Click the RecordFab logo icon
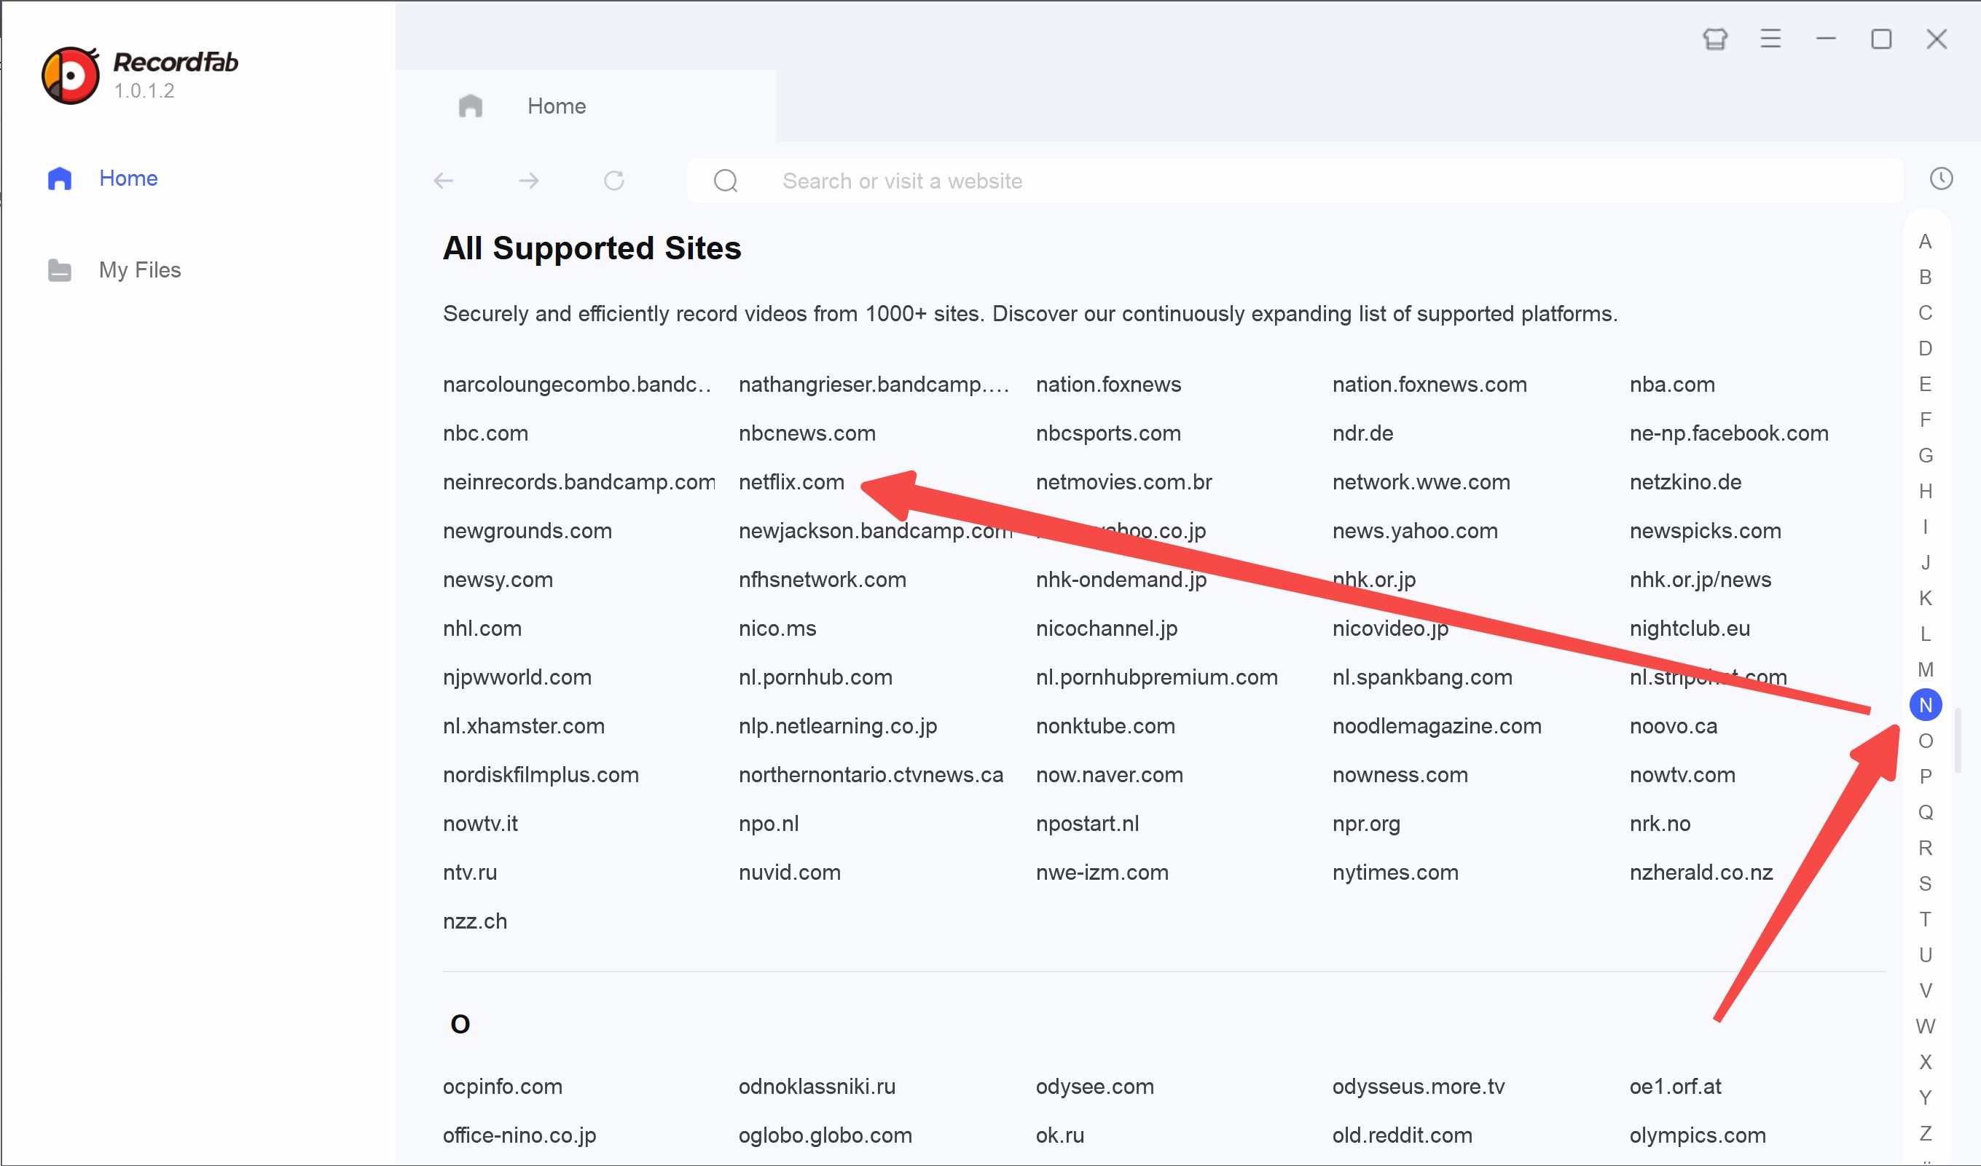1981x1166 pixels. (x=70, y=76)
